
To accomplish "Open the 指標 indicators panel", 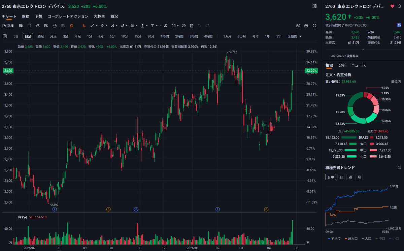I will 8,26.
